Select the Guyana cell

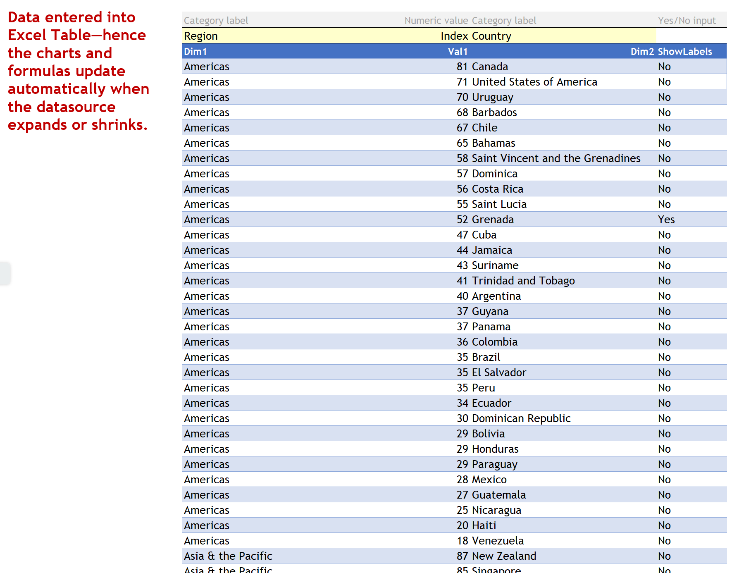tap(563, 311)
